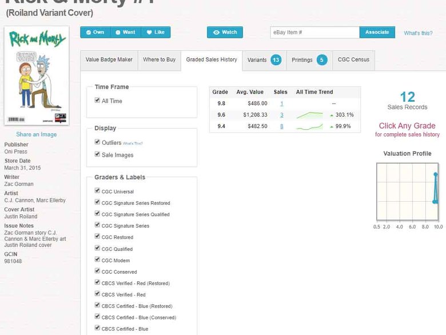Open the 9.8 grade sales count link
Image resolution: width=446 pixels, height=335 pixels.
(x=281, y=103)
